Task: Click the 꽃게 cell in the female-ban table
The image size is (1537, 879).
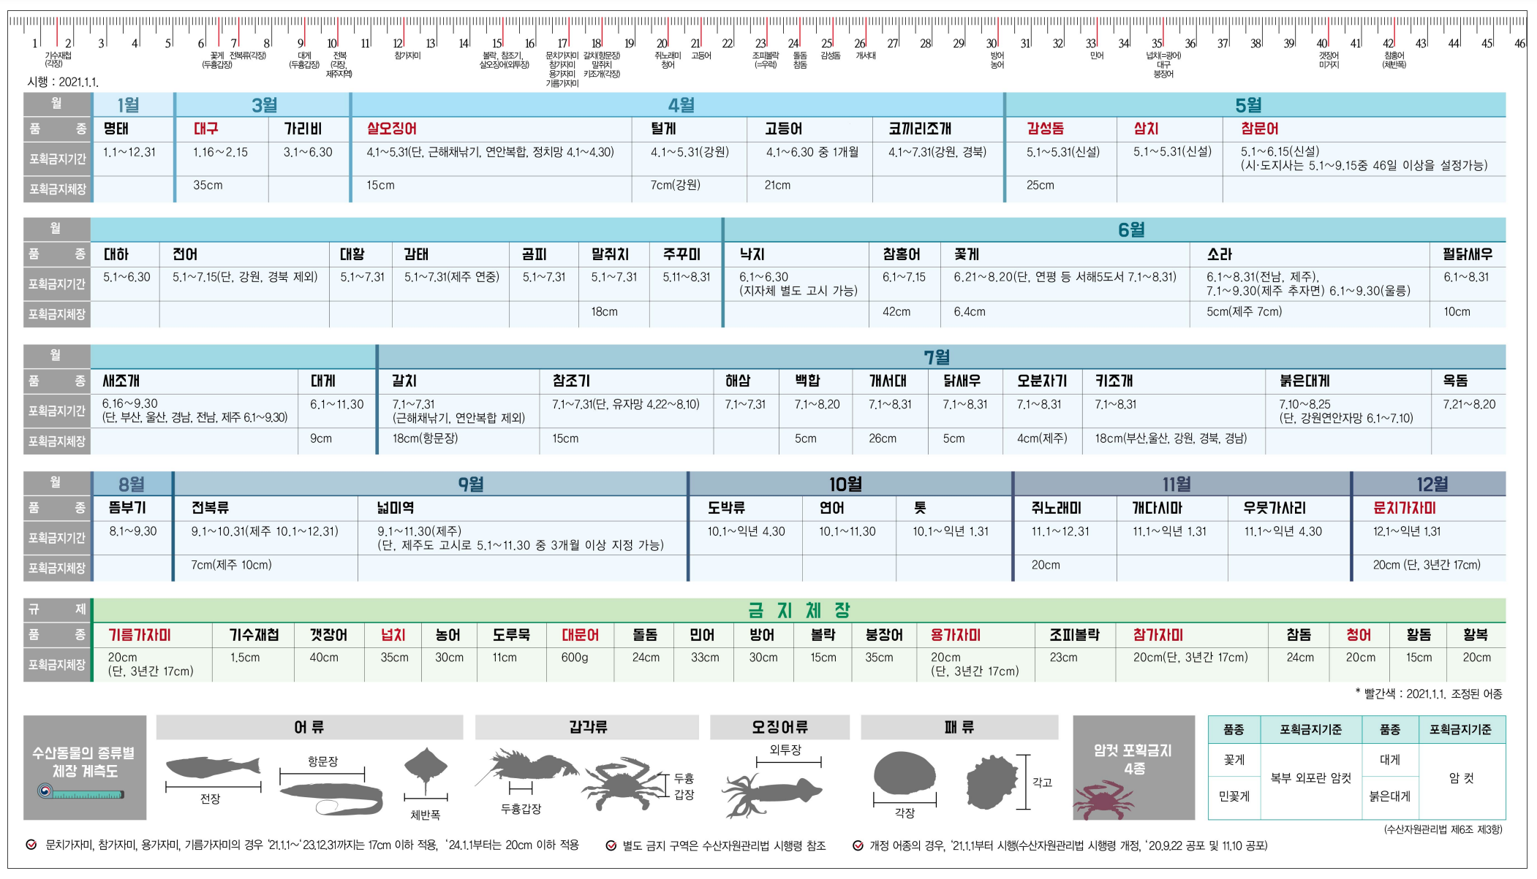Action: point(1234,760)
